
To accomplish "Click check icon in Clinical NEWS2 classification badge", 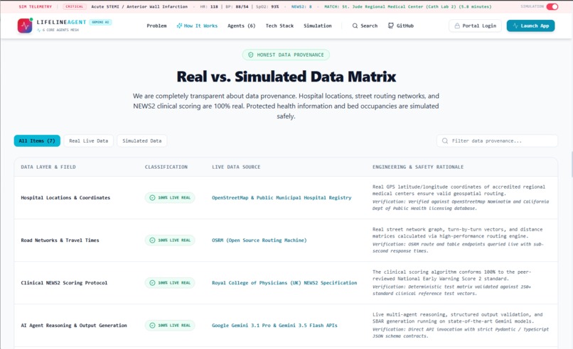I will pos(152,282).
